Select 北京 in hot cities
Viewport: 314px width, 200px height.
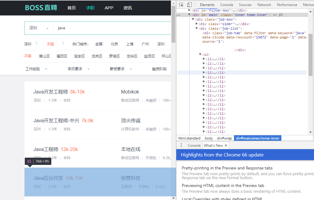point(114,44)
